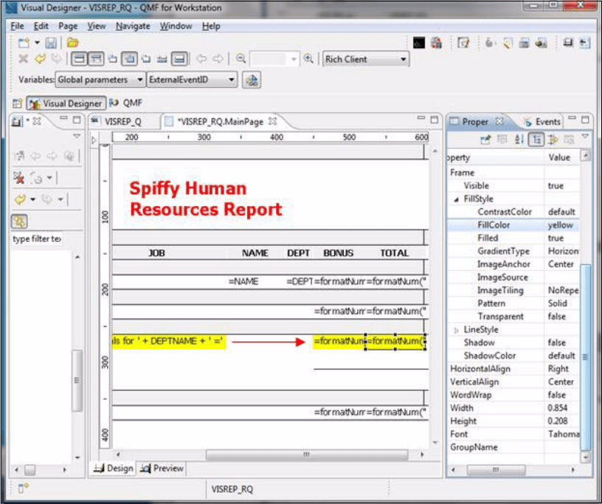Toggle the second section layout button

96,59
